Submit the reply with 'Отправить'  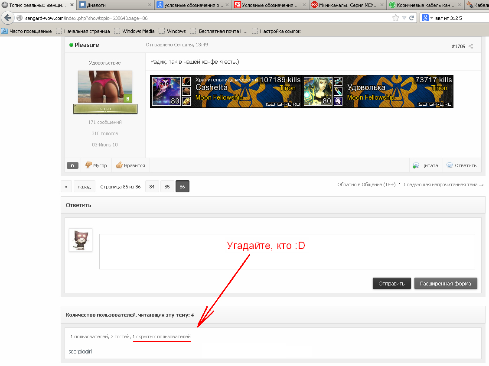coord(392,283)
